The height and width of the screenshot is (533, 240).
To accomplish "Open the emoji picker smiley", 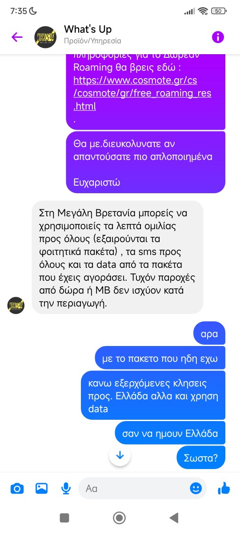I will click(196, 489).
